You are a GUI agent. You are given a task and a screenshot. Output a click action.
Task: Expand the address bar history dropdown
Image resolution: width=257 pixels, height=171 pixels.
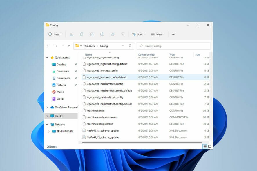pos(123,46)
